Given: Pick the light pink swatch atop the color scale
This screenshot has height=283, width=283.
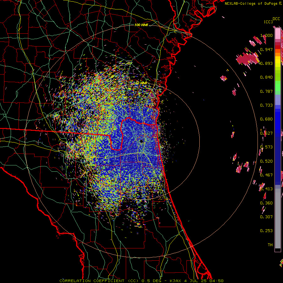Looking at the screenshot, I should 278,33.
